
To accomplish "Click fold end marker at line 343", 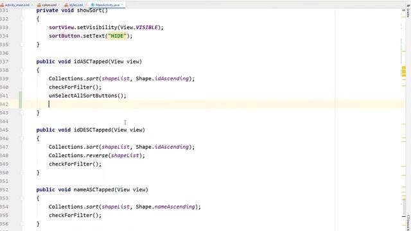I will pos(22,113).
